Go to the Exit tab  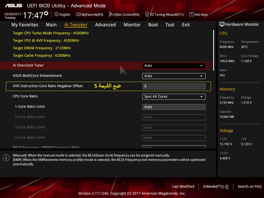186,25
